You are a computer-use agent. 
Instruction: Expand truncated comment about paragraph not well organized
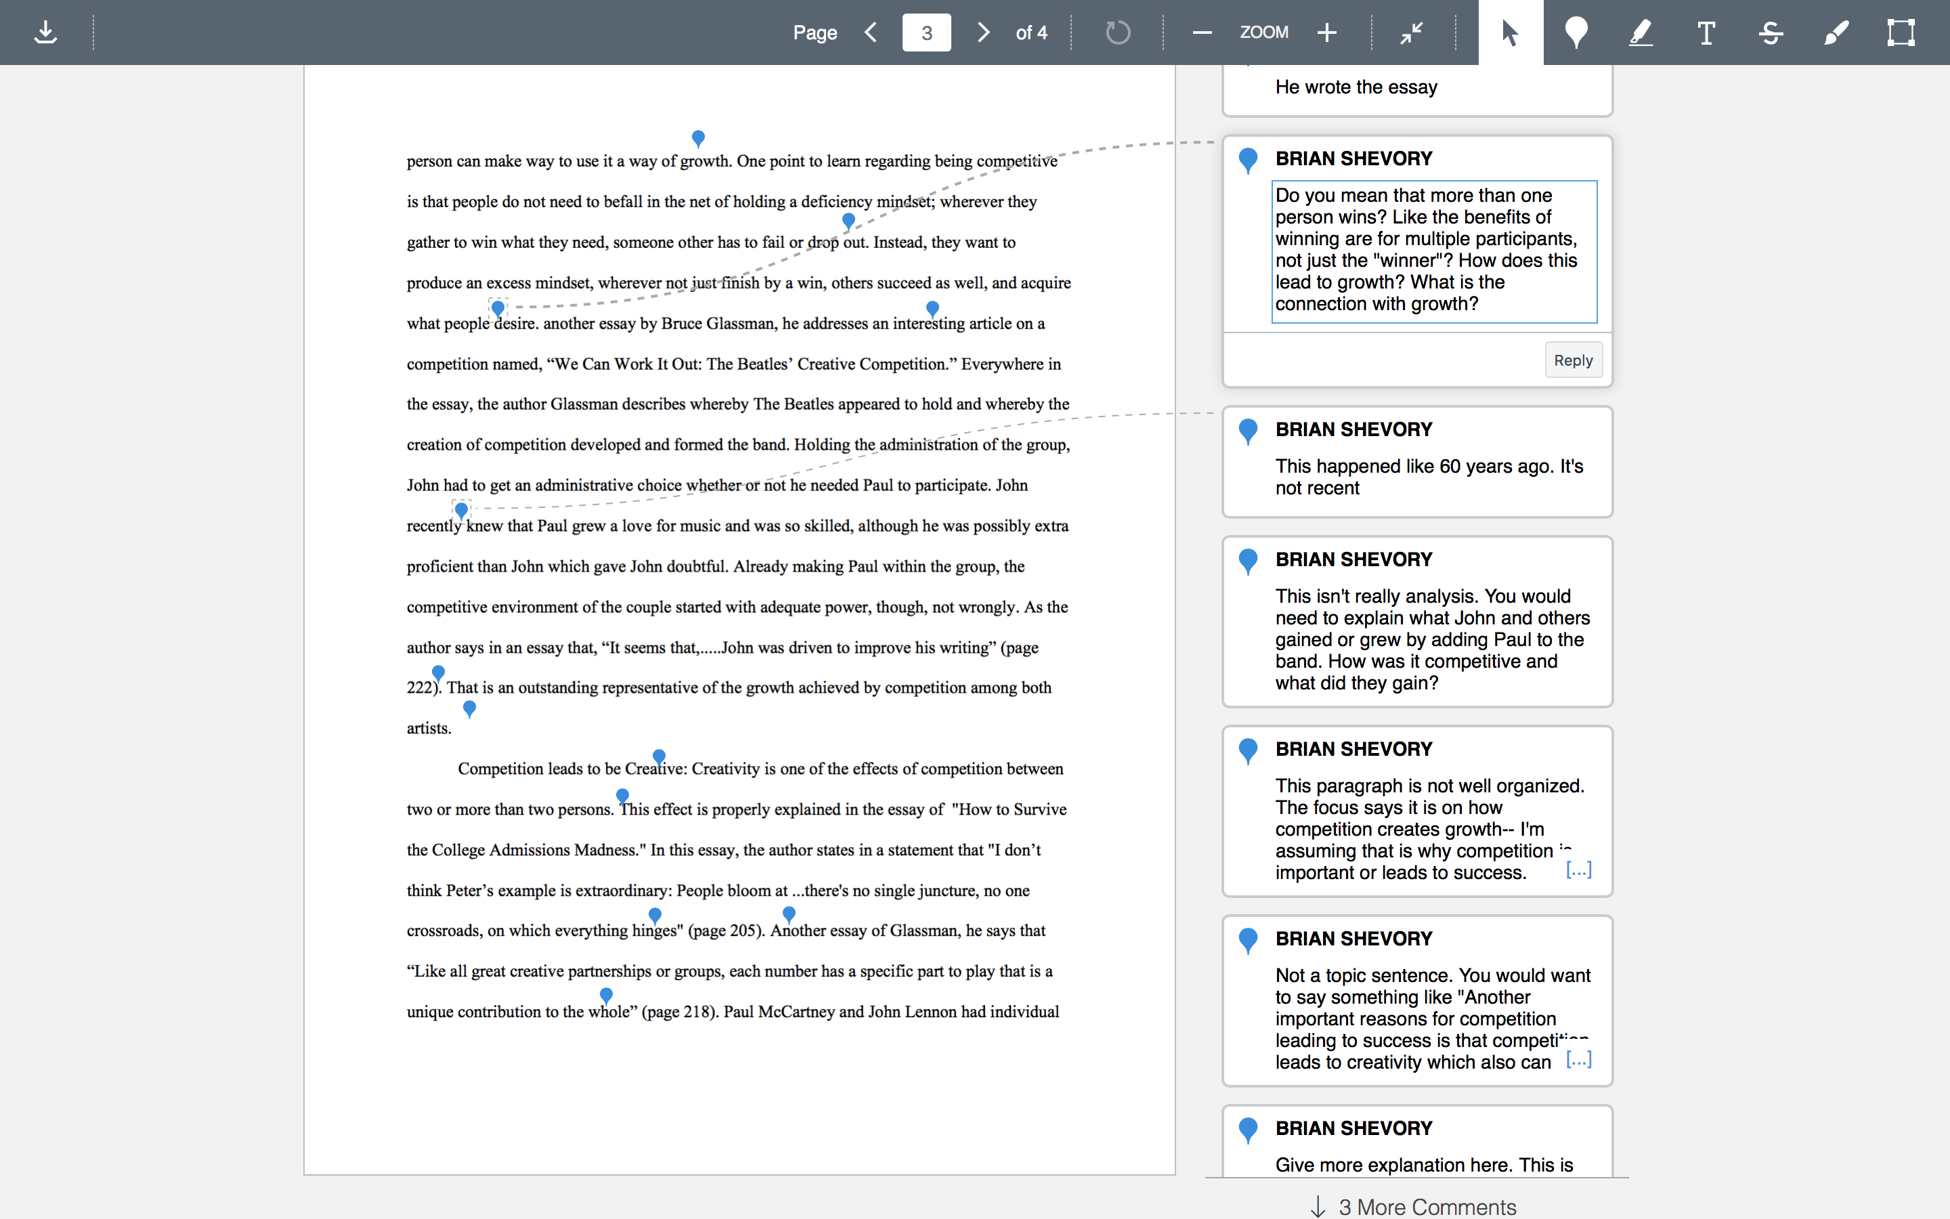[x=1578, y=870]
